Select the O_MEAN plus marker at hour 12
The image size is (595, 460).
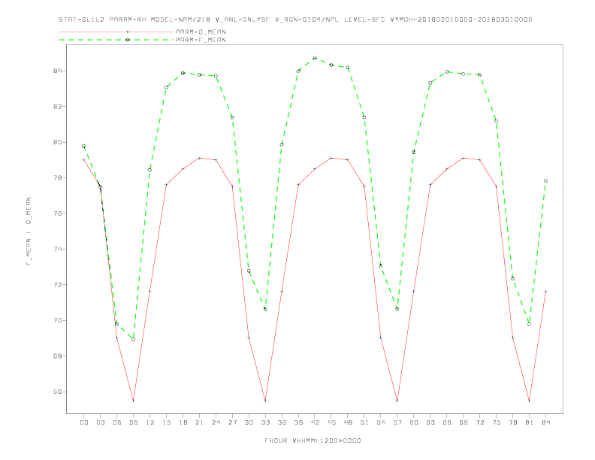point(150,291)
